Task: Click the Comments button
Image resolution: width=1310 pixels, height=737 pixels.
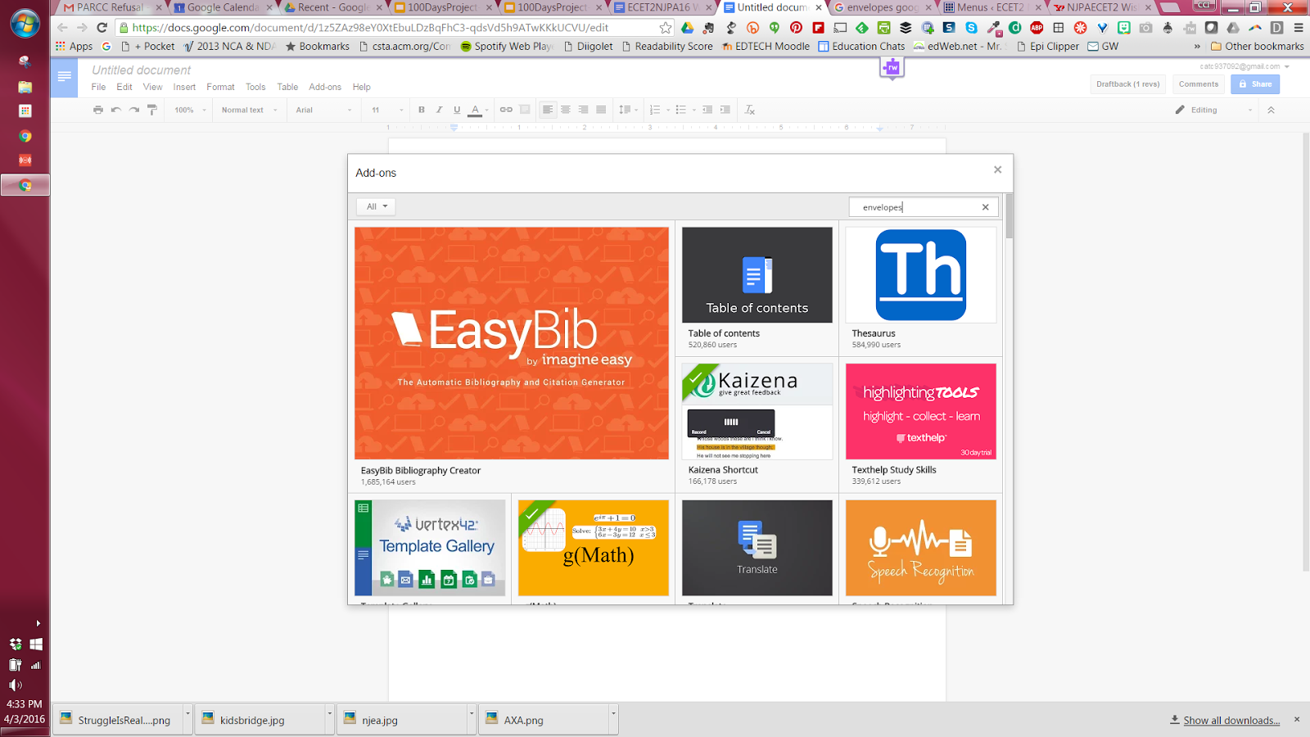Action: pos(1199,84)
